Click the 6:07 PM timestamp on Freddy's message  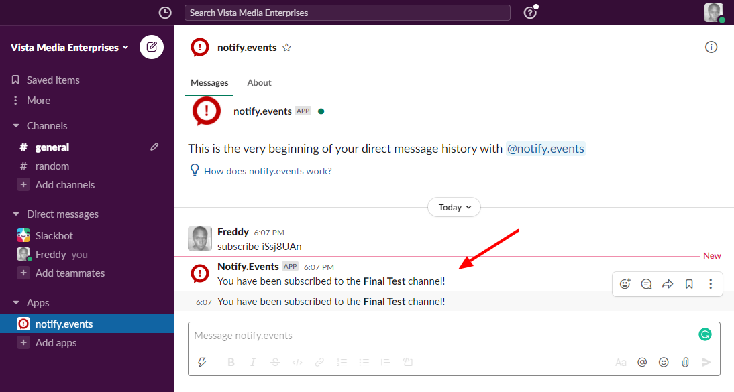(269, 233)
